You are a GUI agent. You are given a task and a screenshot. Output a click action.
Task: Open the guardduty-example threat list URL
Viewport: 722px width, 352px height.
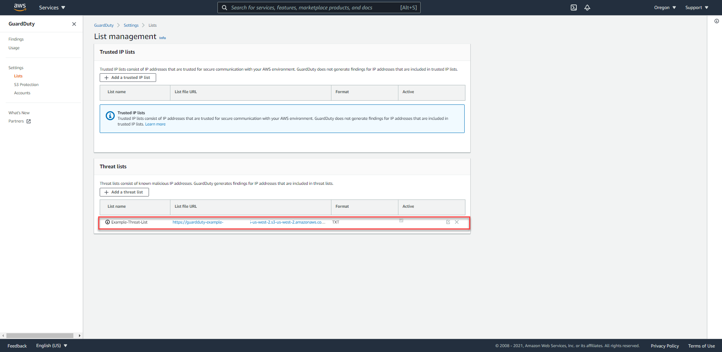coord(249,222)
